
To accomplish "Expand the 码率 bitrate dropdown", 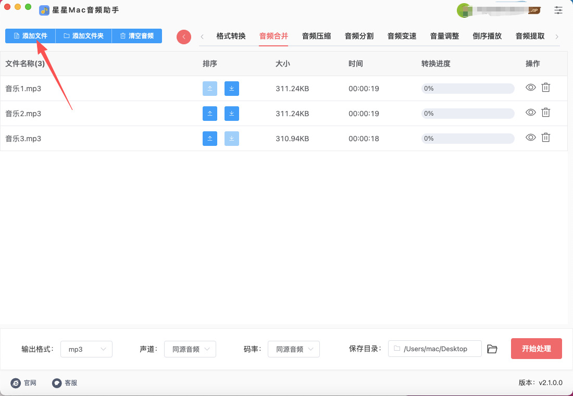I will point(294,349).
